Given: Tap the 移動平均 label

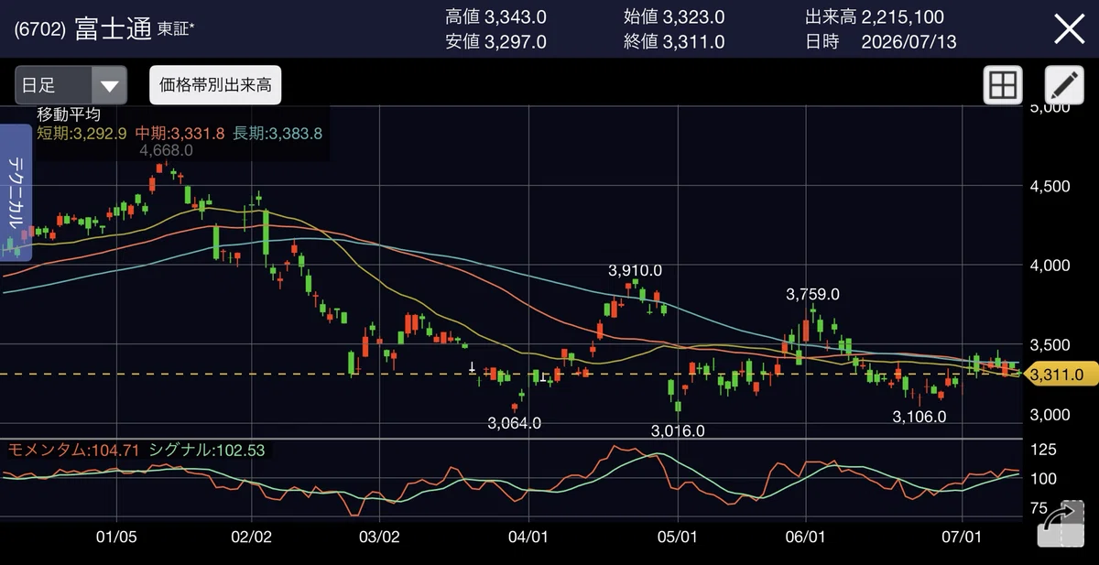Looking at the screenshot, I should [69, 114].
